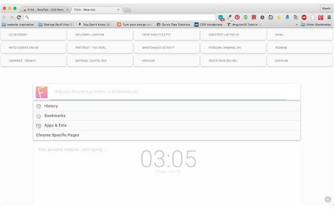Click the Bookmarks star icon
This screenshot has width=334, height=209.
[x=39, y=116]
